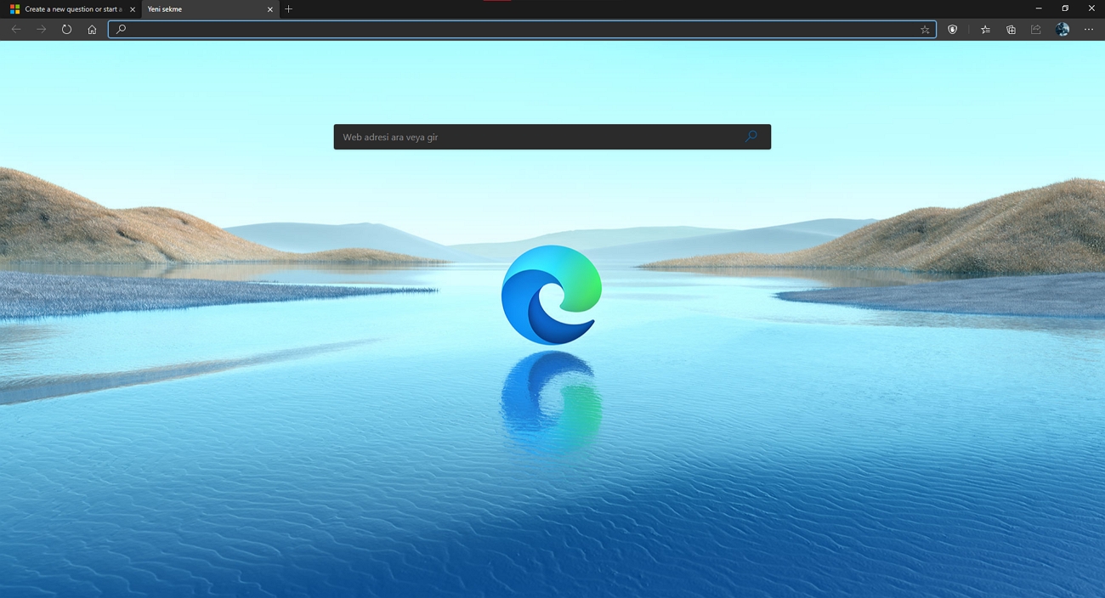Close the Create a new question tab
Image resolution: width=1105 pixels, height=598 pixels.
click(133, 9)
